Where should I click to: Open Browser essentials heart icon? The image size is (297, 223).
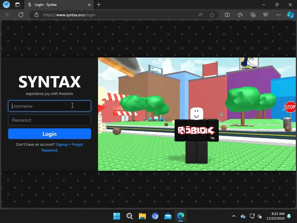click(x=266, y=15)
